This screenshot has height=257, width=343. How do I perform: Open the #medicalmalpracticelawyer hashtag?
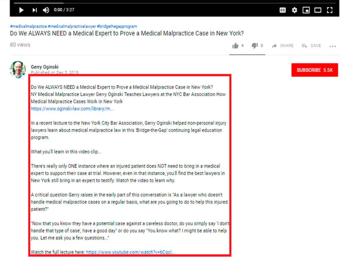coord(72,26)
